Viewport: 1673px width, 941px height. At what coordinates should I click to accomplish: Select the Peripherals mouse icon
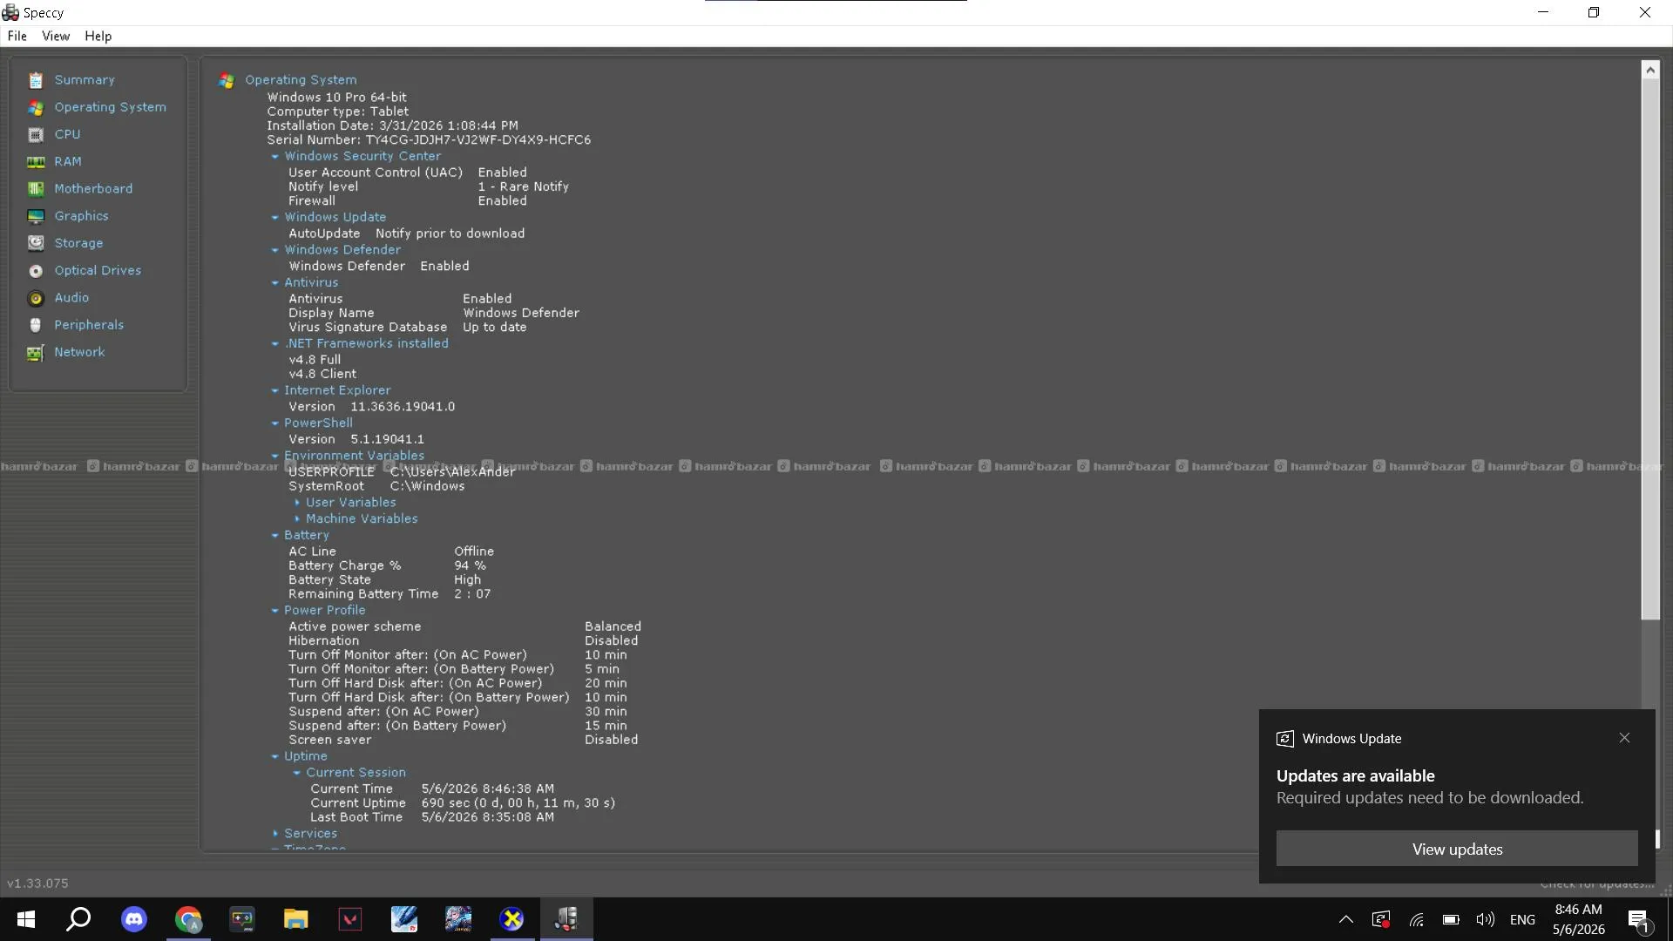[36, 325]
